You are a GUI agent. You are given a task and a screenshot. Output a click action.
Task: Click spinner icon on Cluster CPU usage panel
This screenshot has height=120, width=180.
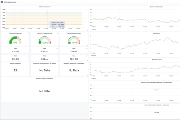(x=58, y=33)
